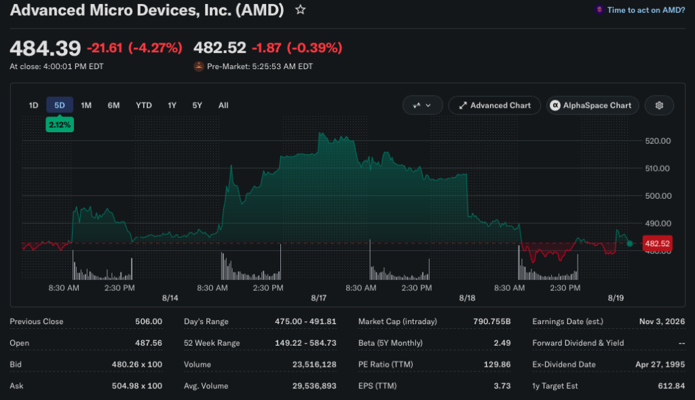Screen dimensions: 695x400
Task: Click the 8/19 date label on chart axis
Action: click(x=616, y=298)
